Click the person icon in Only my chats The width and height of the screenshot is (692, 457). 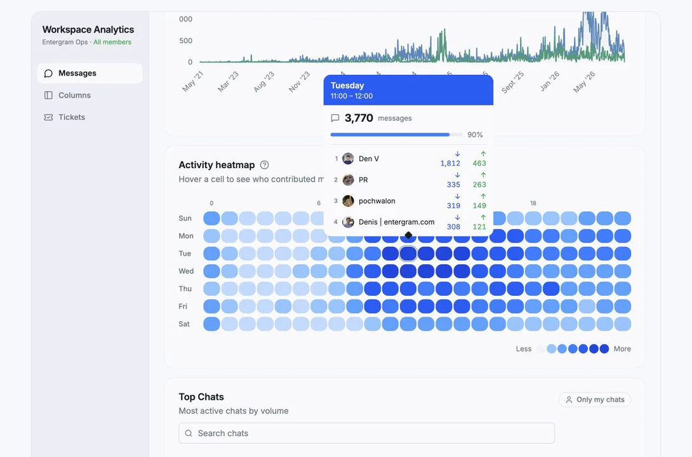[x=569, y=400]
